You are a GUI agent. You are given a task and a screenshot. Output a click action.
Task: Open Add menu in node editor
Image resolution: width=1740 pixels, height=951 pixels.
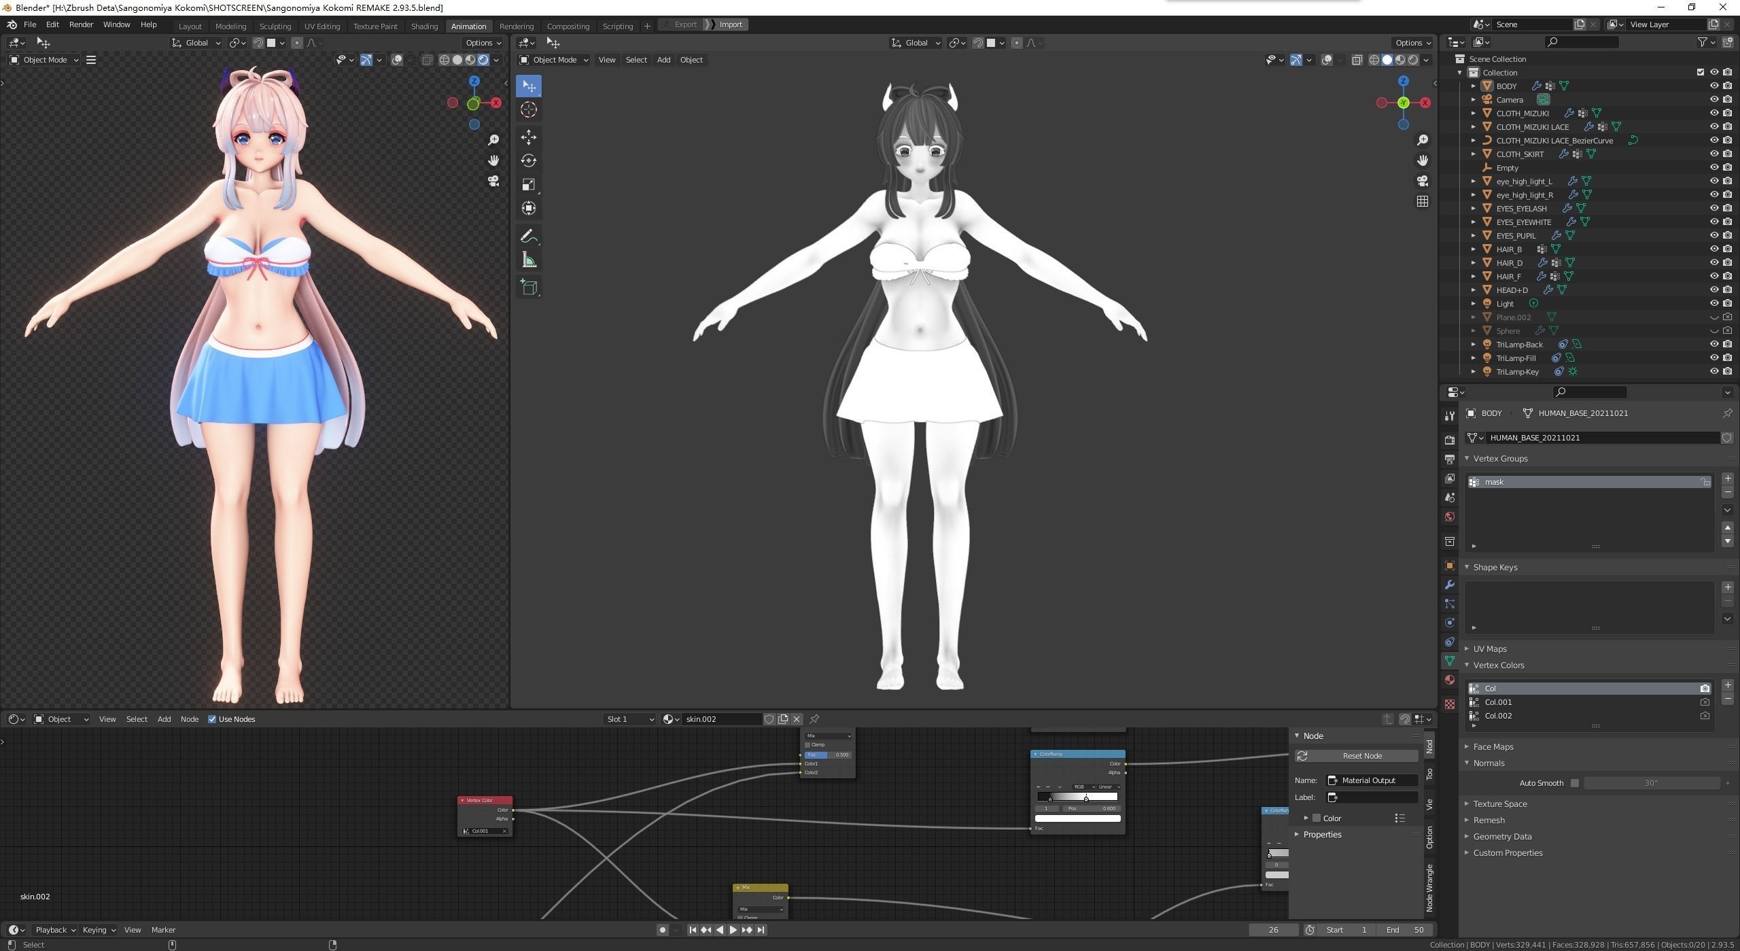pos(164,719)
